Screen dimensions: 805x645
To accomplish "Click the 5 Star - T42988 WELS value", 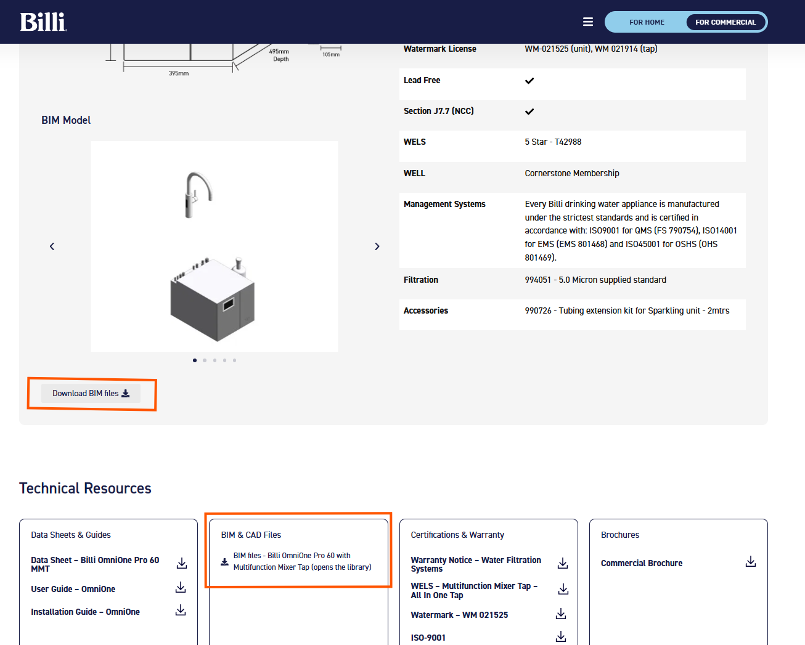I will click(x=553, y=142).
